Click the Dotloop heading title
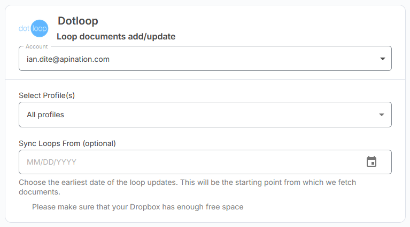The height and width of the screenshot is (227, 410). 78,21
